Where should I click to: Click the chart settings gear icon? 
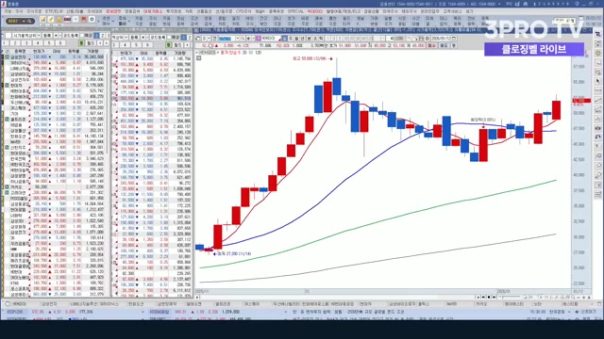pos(427,39)
